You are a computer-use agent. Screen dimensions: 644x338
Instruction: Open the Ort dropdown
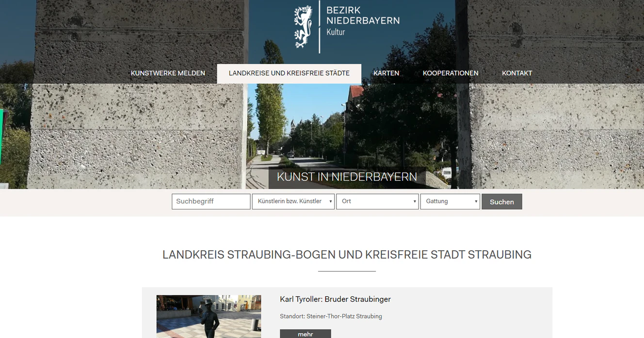click(377, 202)
